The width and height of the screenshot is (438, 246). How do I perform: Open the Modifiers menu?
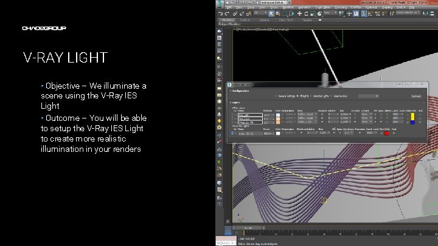(288, 7)
